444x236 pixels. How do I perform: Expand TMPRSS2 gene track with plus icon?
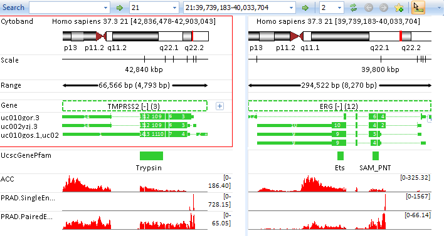(x=219, y=106)
